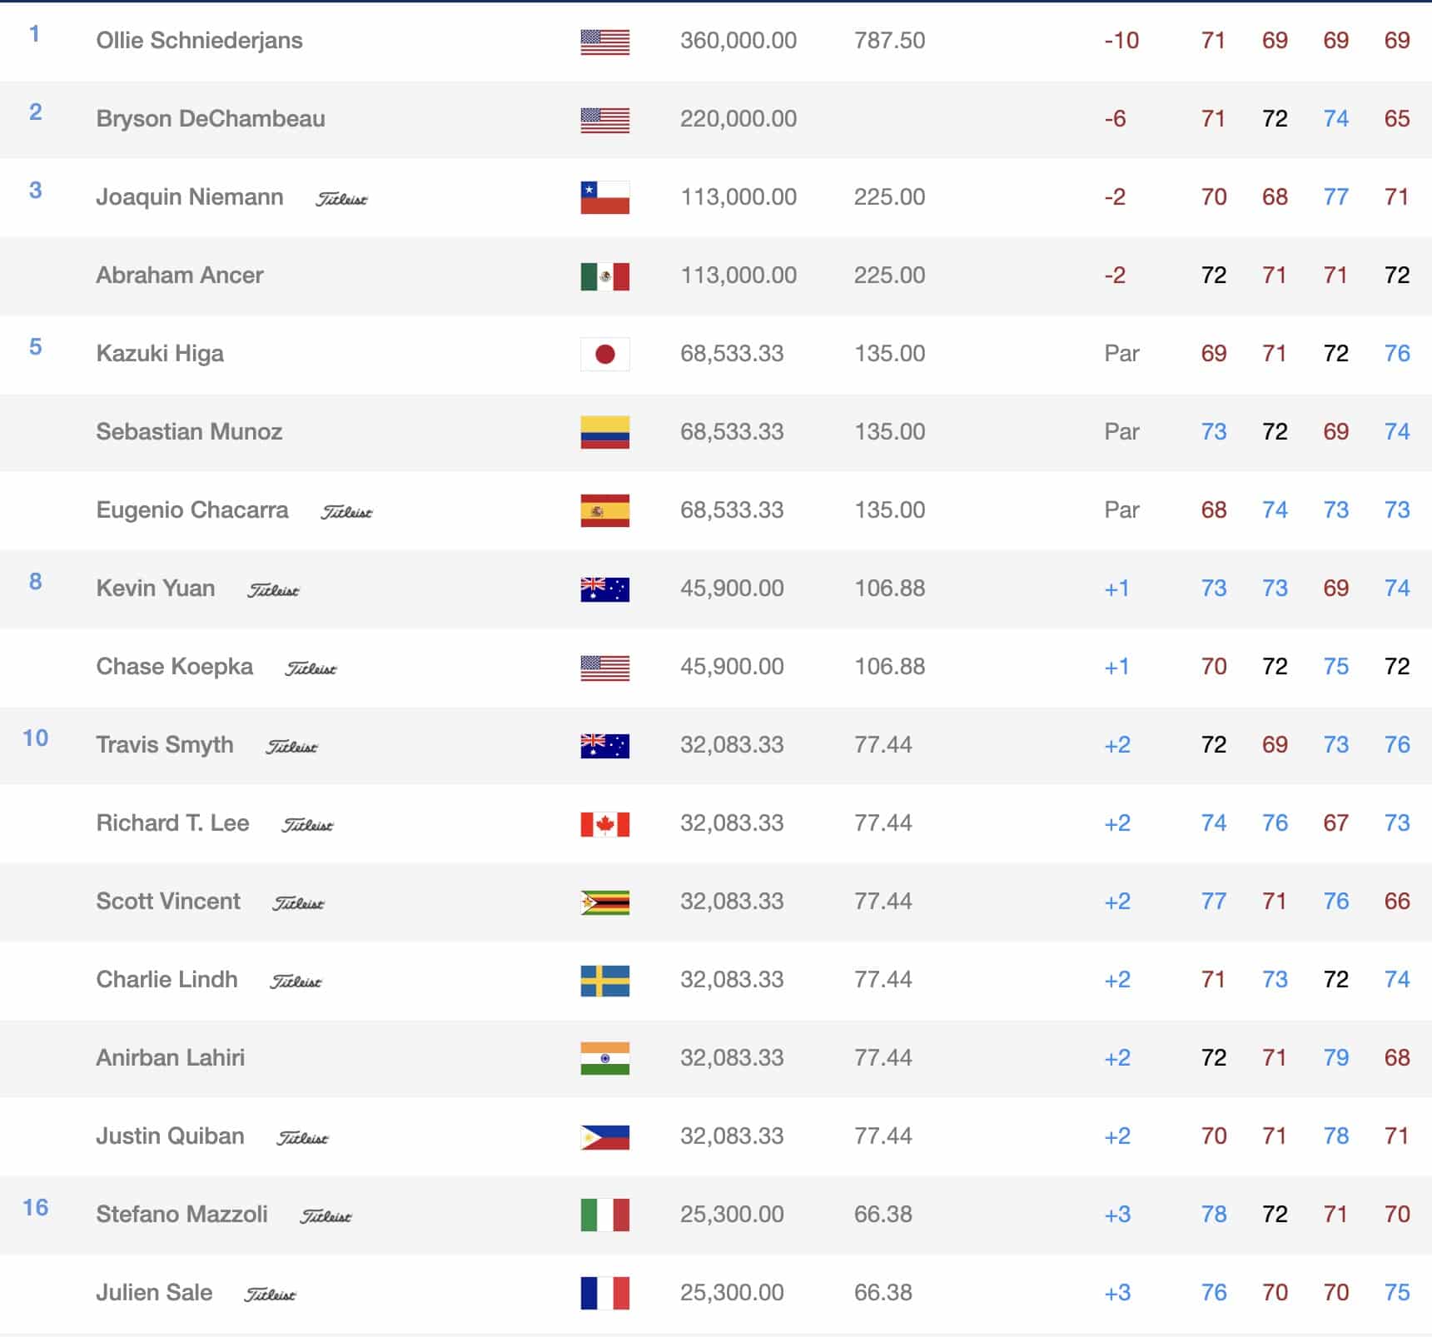Open Ollie Schniederjans player profile
Screen dimensions: 1432x1337
click(199, 40)
